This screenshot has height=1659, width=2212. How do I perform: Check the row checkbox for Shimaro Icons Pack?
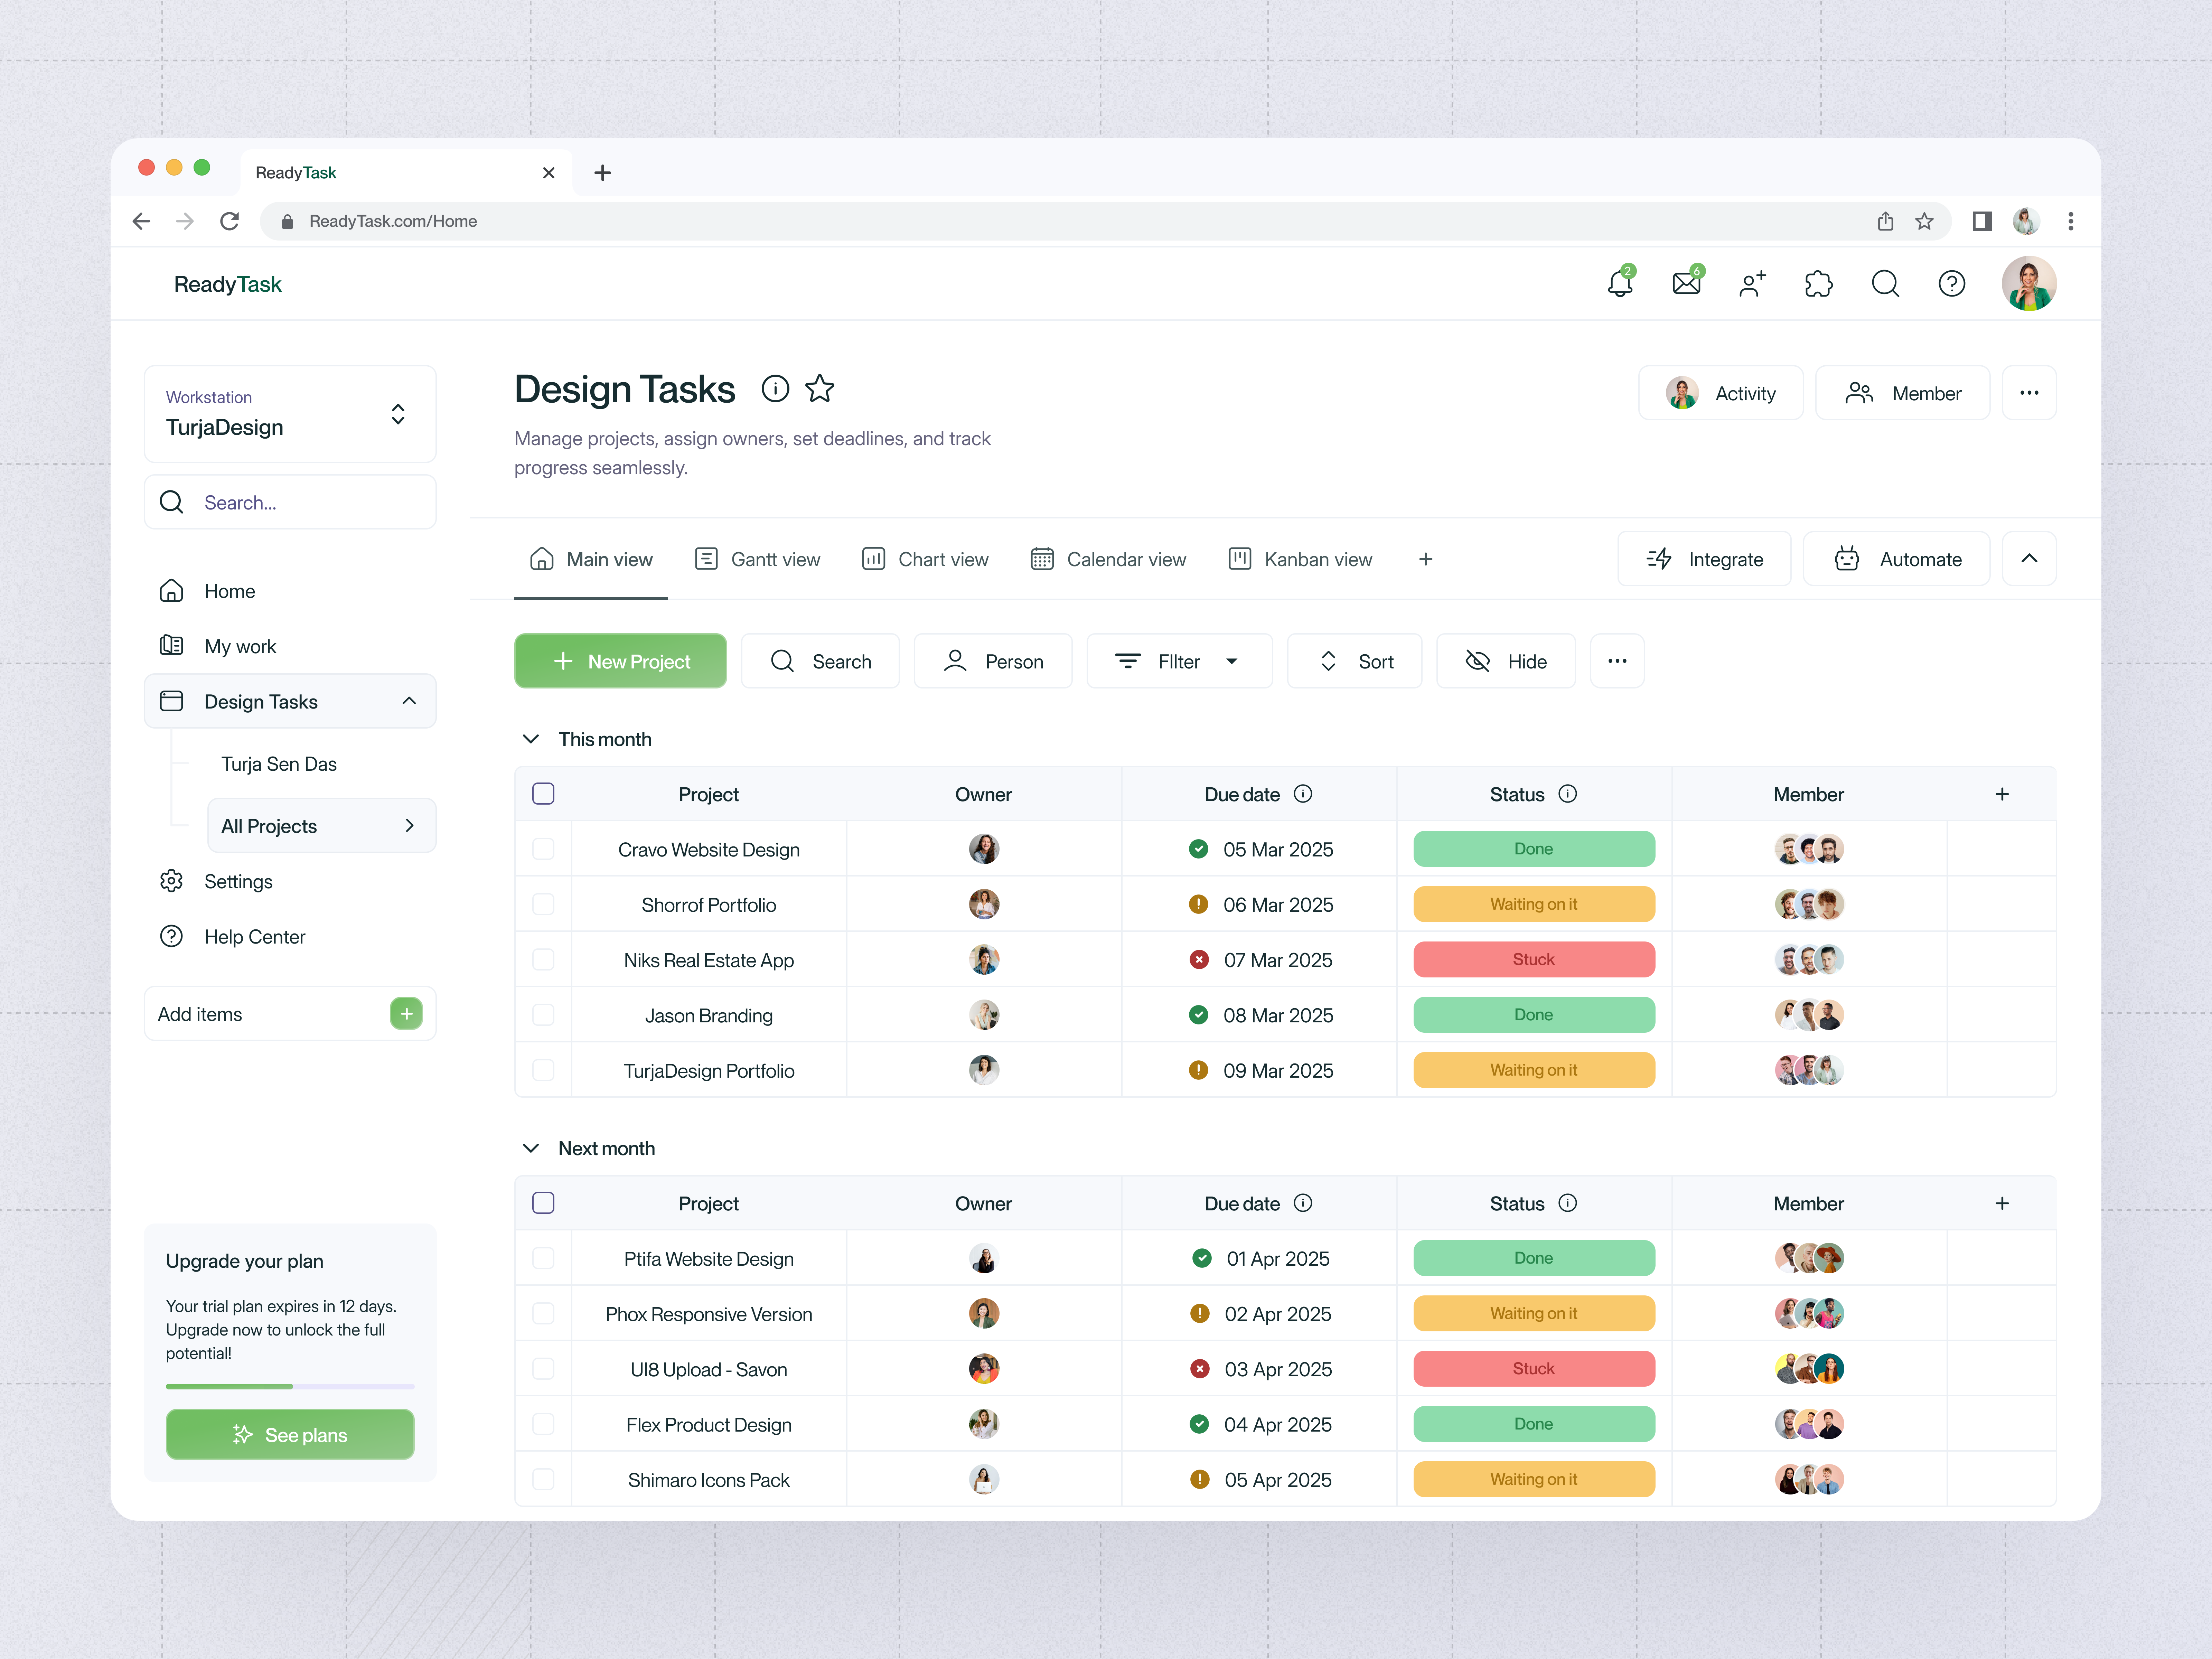click(543, 1479)
